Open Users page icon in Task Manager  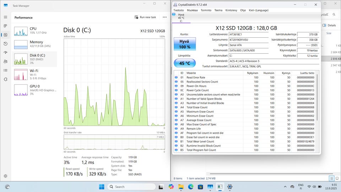pos(5,62)
